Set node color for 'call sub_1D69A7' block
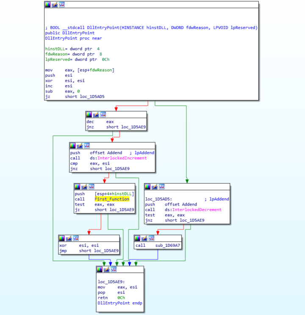The image size is (305, 315). click(x=137, y=238)
